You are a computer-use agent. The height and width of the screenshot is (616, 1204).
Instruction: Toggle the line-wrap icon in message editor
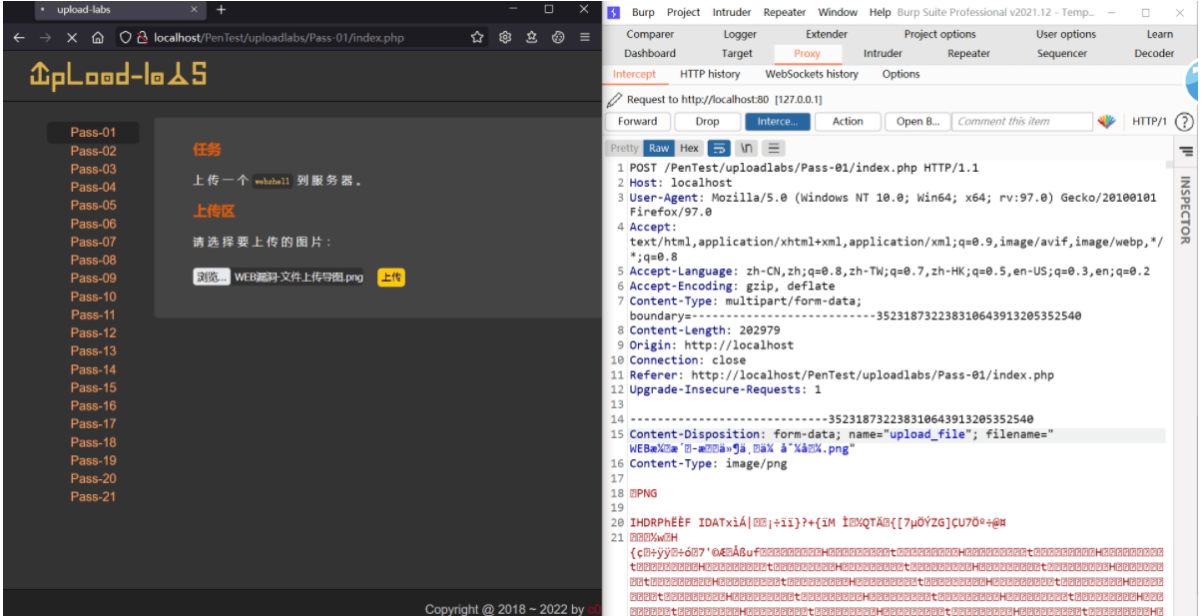pyautogui.click(x=719, y=148)
